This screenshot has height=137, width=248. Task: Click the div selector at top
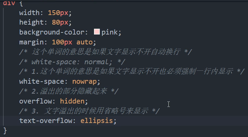pyautogui.click(x=9, y=3)
